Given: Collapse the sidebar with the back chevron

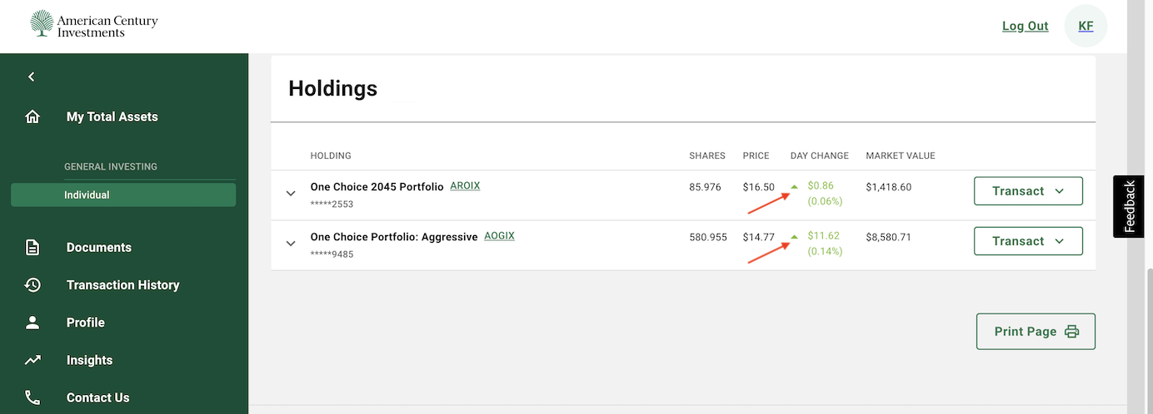Looking at the screenshot, I should (32, 76).
